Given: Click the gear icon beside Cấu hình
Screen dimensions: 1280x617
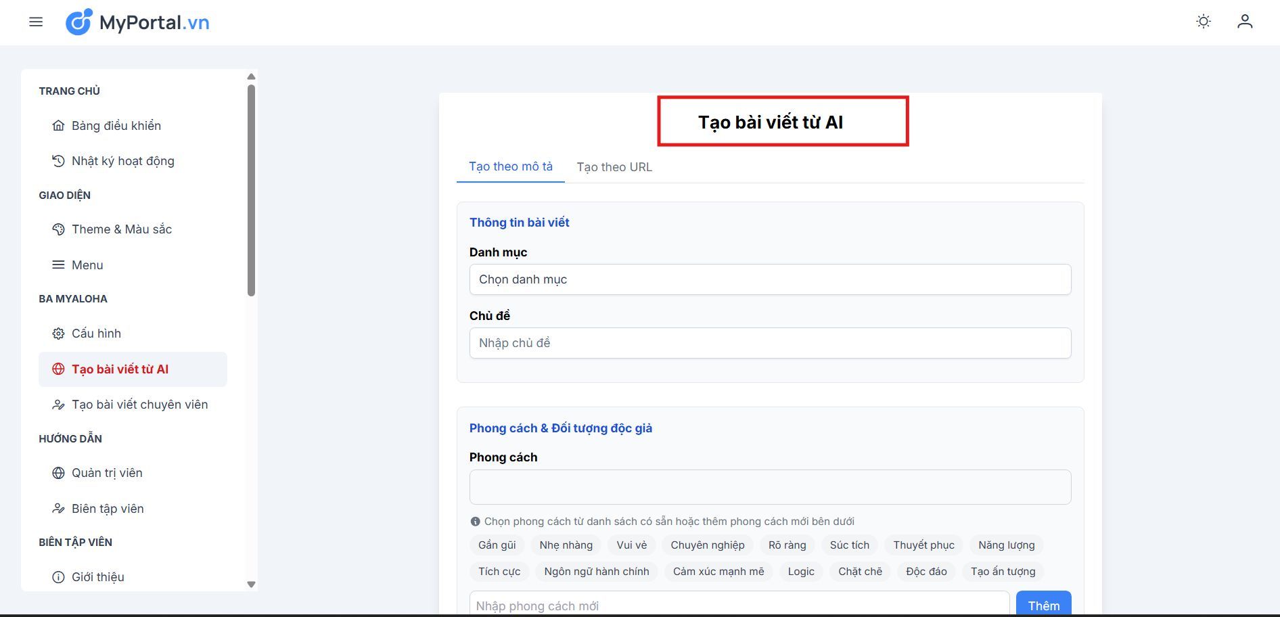Looking at the screenshot, I should 59,334.
